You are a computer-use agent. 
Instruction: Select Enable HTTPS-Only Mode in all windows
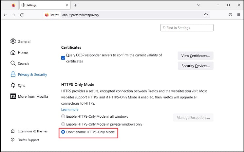click(x=63, y=116)
